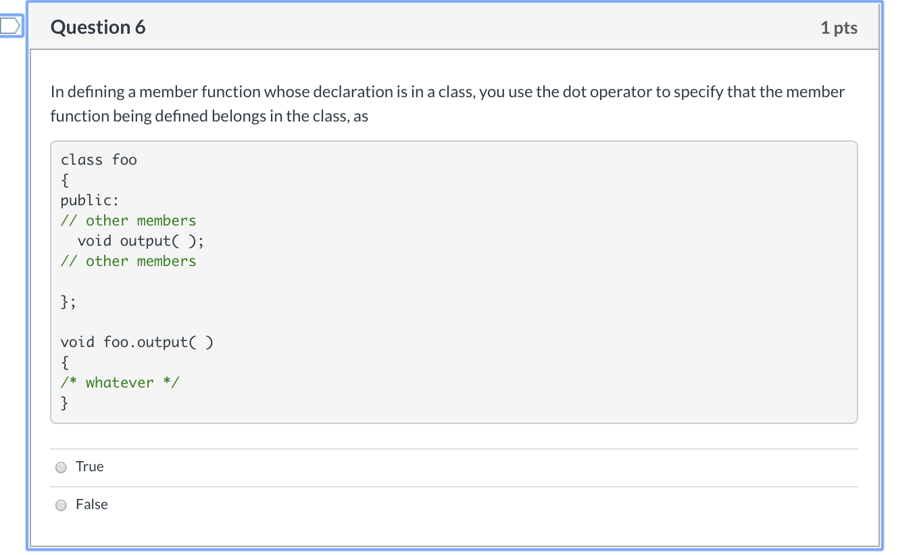919x555 pixels.
Task: Click the 1 pts label
Action: point(839,28)
